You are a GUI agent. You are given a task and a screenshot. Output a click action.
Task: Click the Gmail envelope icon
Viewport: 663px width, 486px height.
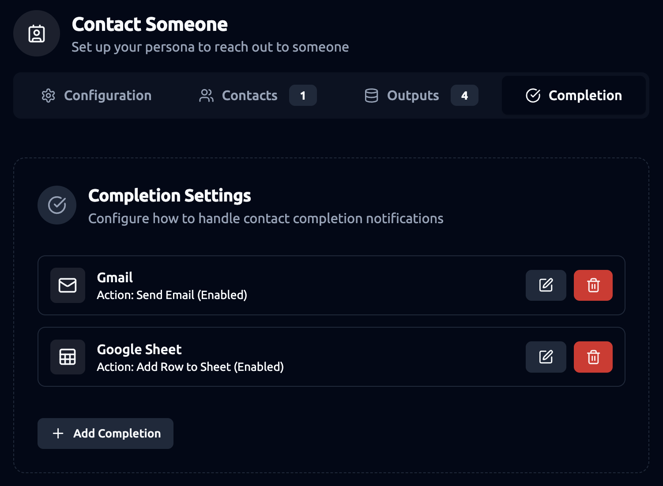tap(68, 285)
